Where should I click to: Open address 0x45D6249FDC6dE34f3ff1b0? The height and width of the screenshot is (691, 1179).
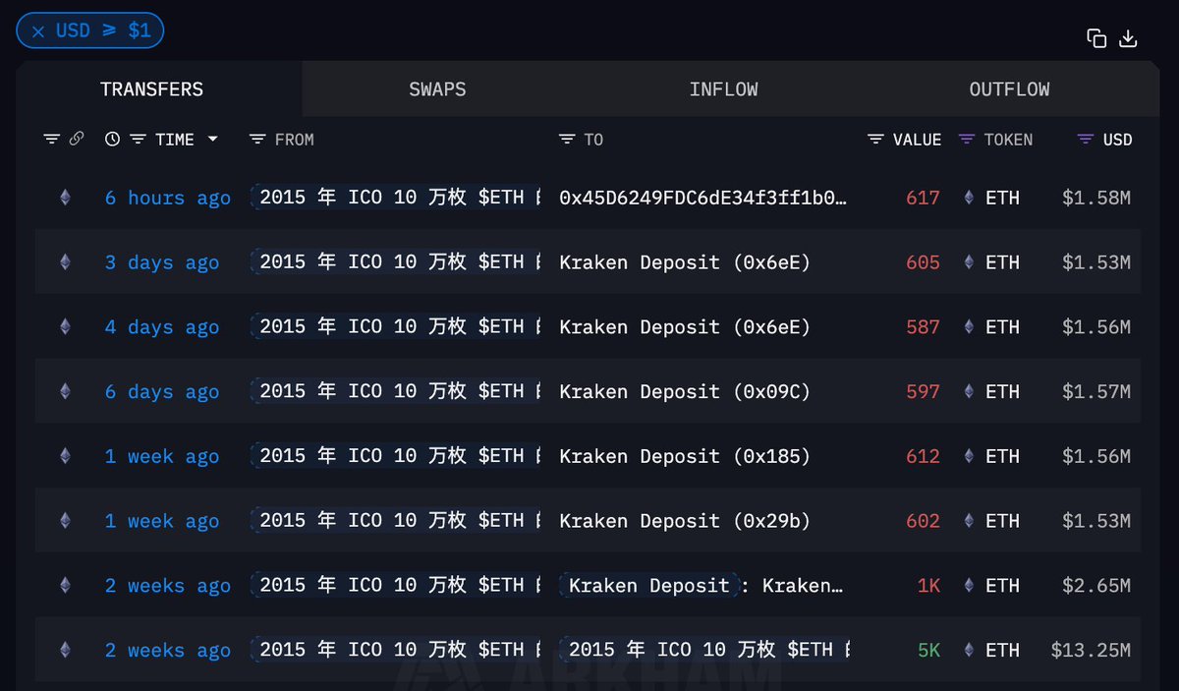(702, 198)
